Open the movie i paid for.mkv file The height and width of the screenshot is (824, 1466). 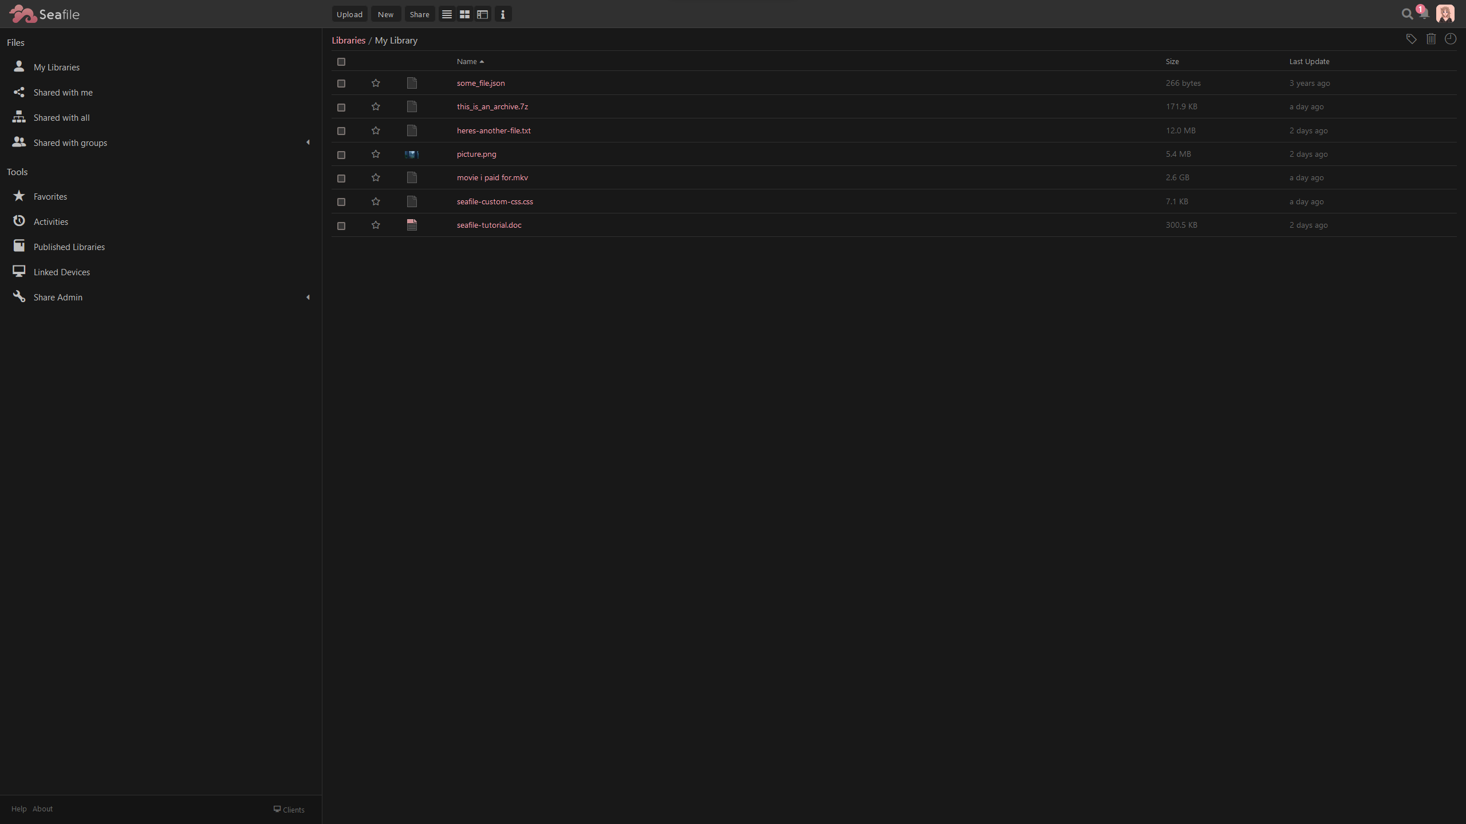pos(492,177)
